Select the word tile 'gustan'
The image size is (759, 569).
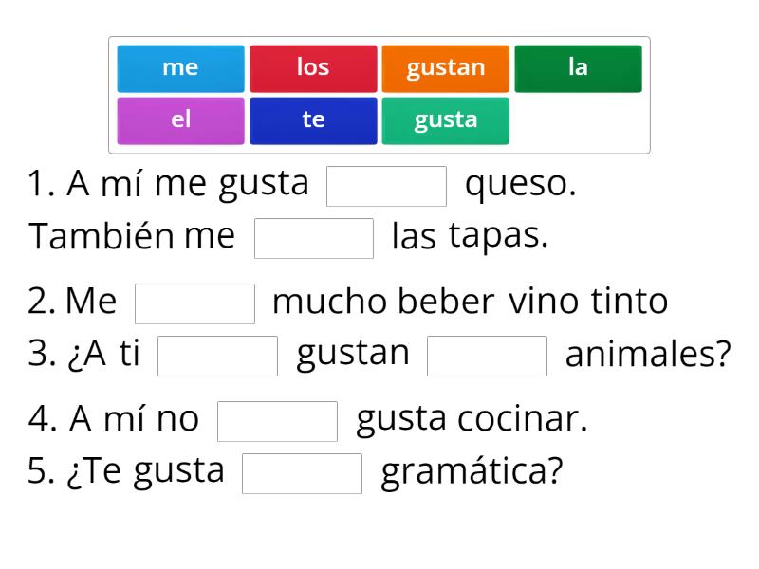[446, 67]
